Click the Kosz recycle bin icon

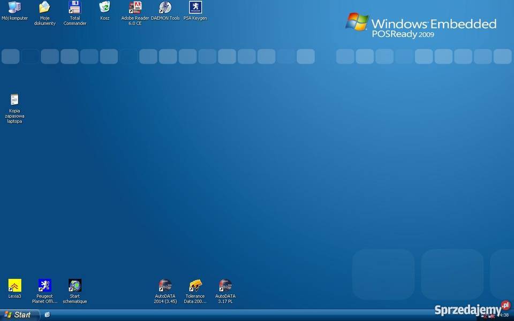pyautogui.click(x=105, y=7)
